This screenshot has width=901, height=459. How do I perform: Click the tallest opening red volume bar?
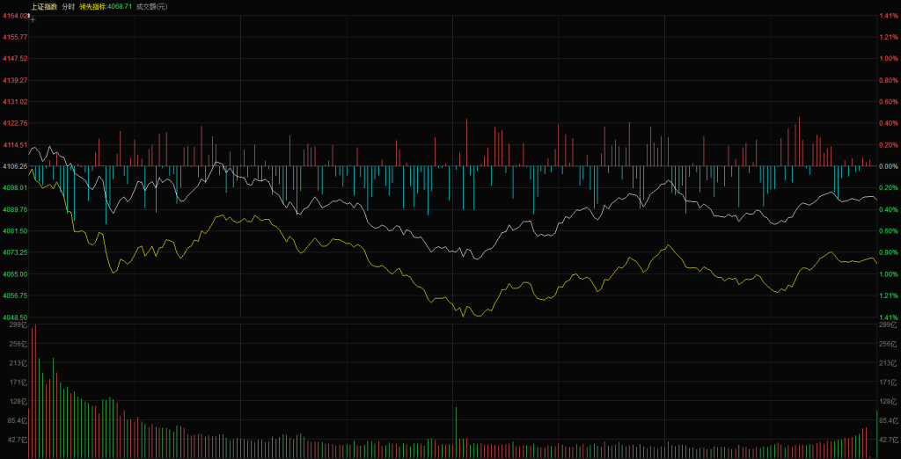point(34,391)
